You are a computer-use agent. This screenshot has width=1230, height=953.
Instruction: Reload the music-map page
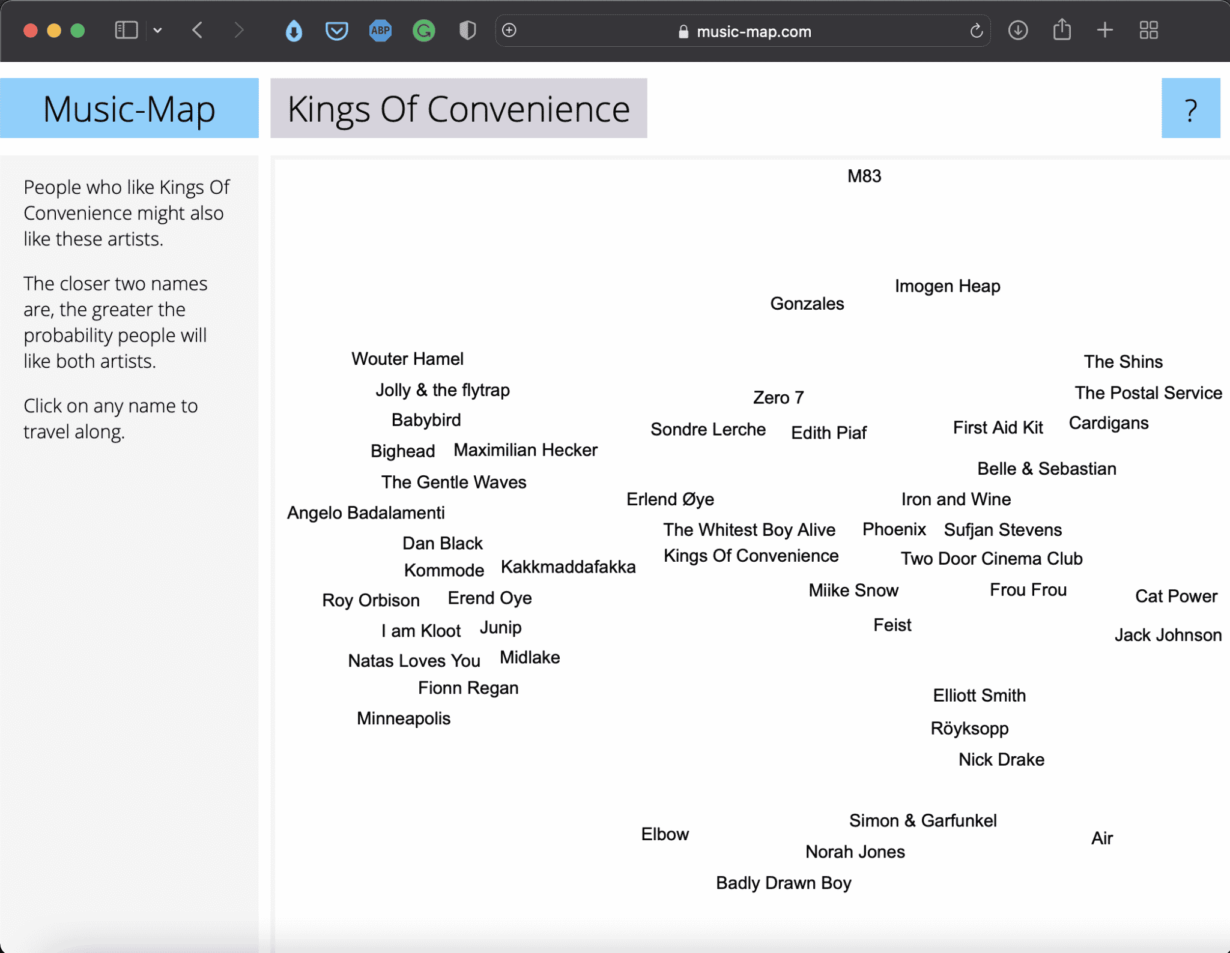pyautogui.click(x=976, y=30)
